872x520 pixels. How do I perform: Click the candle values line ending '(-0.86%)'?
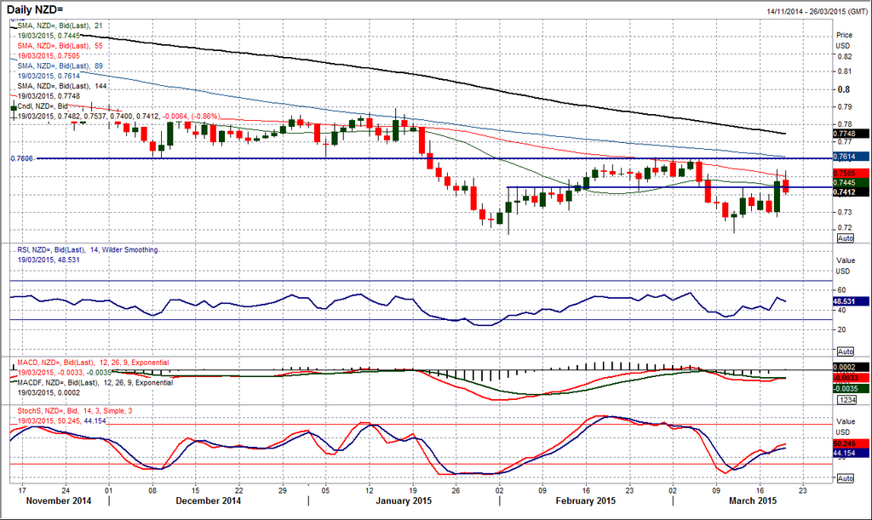pos(118,116)
